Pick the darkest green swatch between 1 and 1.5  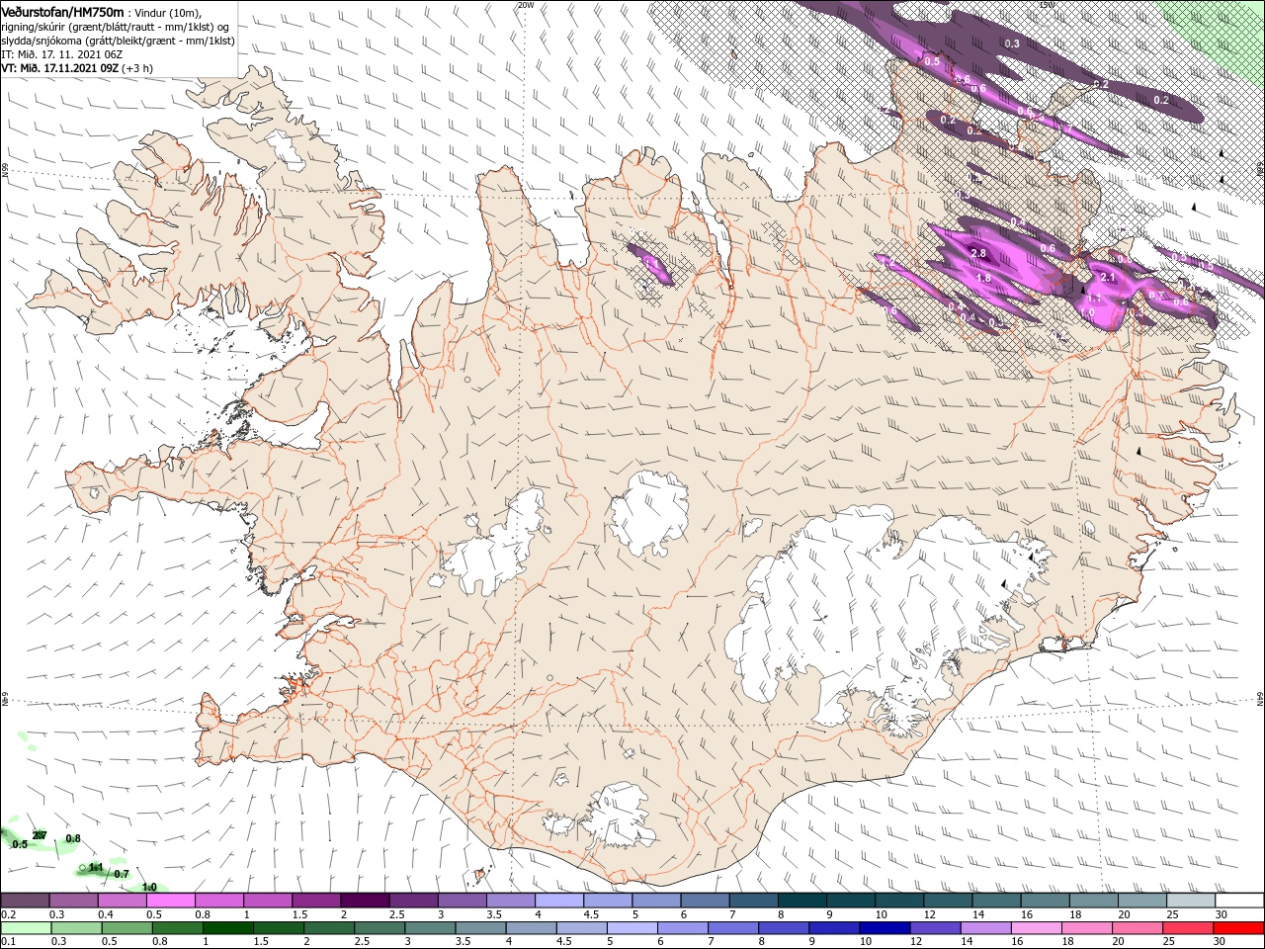click(x=227, y=928)
